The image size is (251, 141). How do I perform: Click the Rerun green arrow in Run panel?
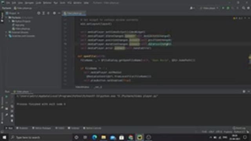tap(7, 97)
